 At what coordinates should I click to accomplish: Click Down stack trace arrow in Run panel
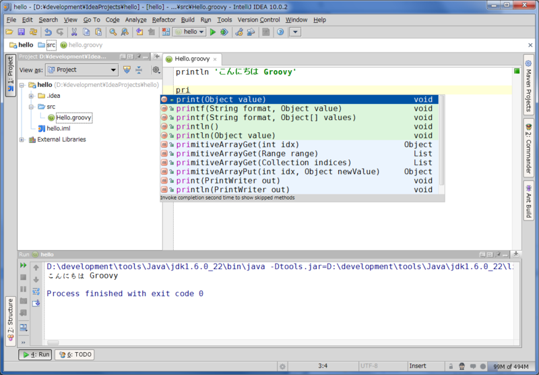pyautogui.click(x=36, y=279)
